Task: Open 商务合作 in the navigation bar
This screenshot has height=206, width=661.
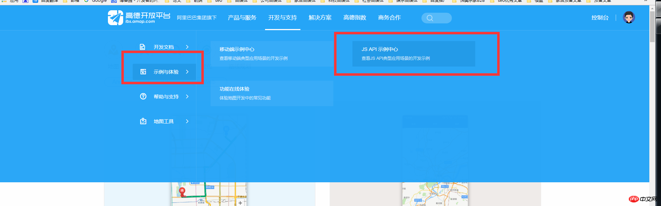Action: 389,18
